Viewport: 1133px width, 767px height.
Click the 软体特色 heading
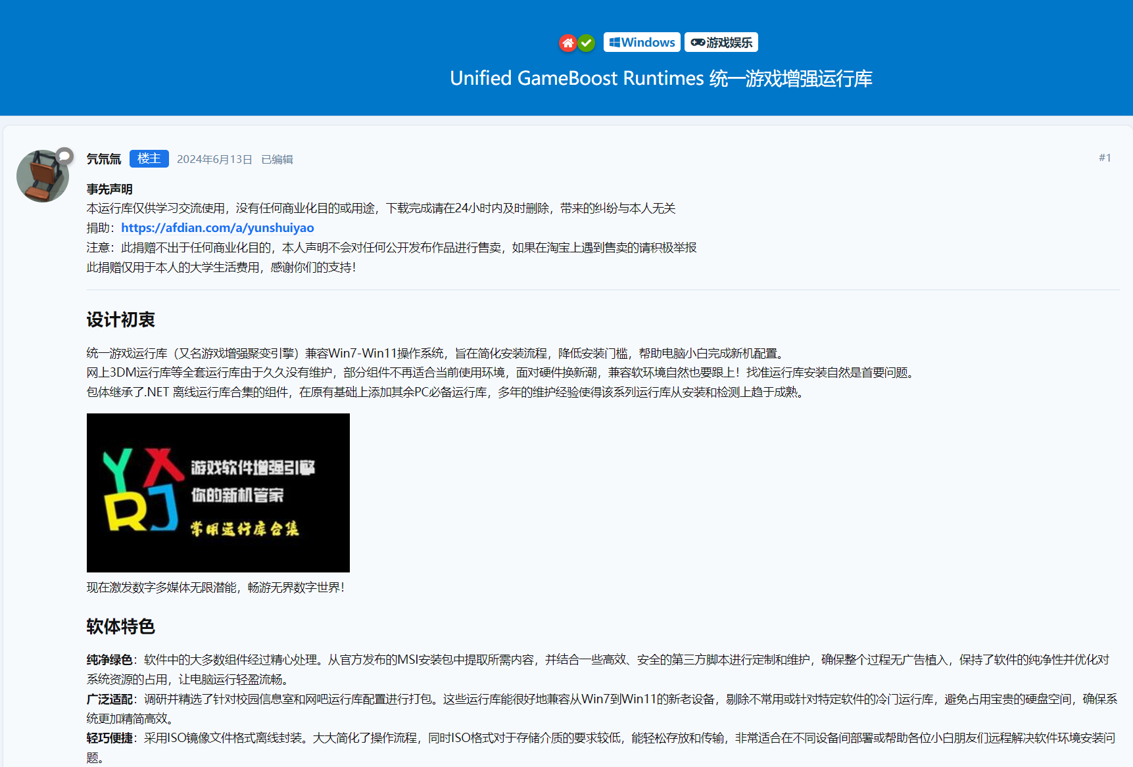click(x=120, y=626)
